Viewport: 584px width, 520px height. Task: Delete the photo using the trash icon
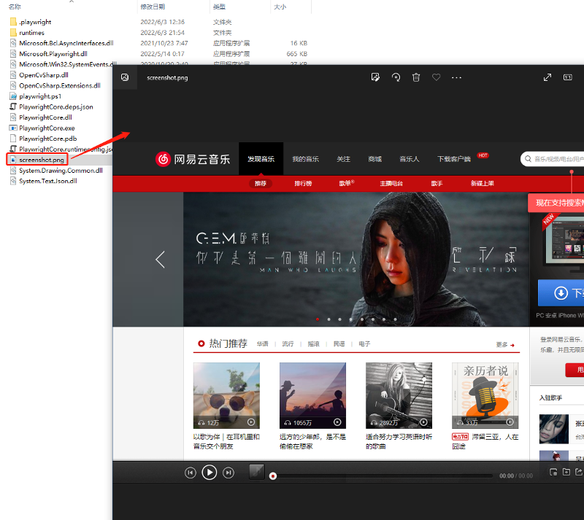click(x=416, y=77)
